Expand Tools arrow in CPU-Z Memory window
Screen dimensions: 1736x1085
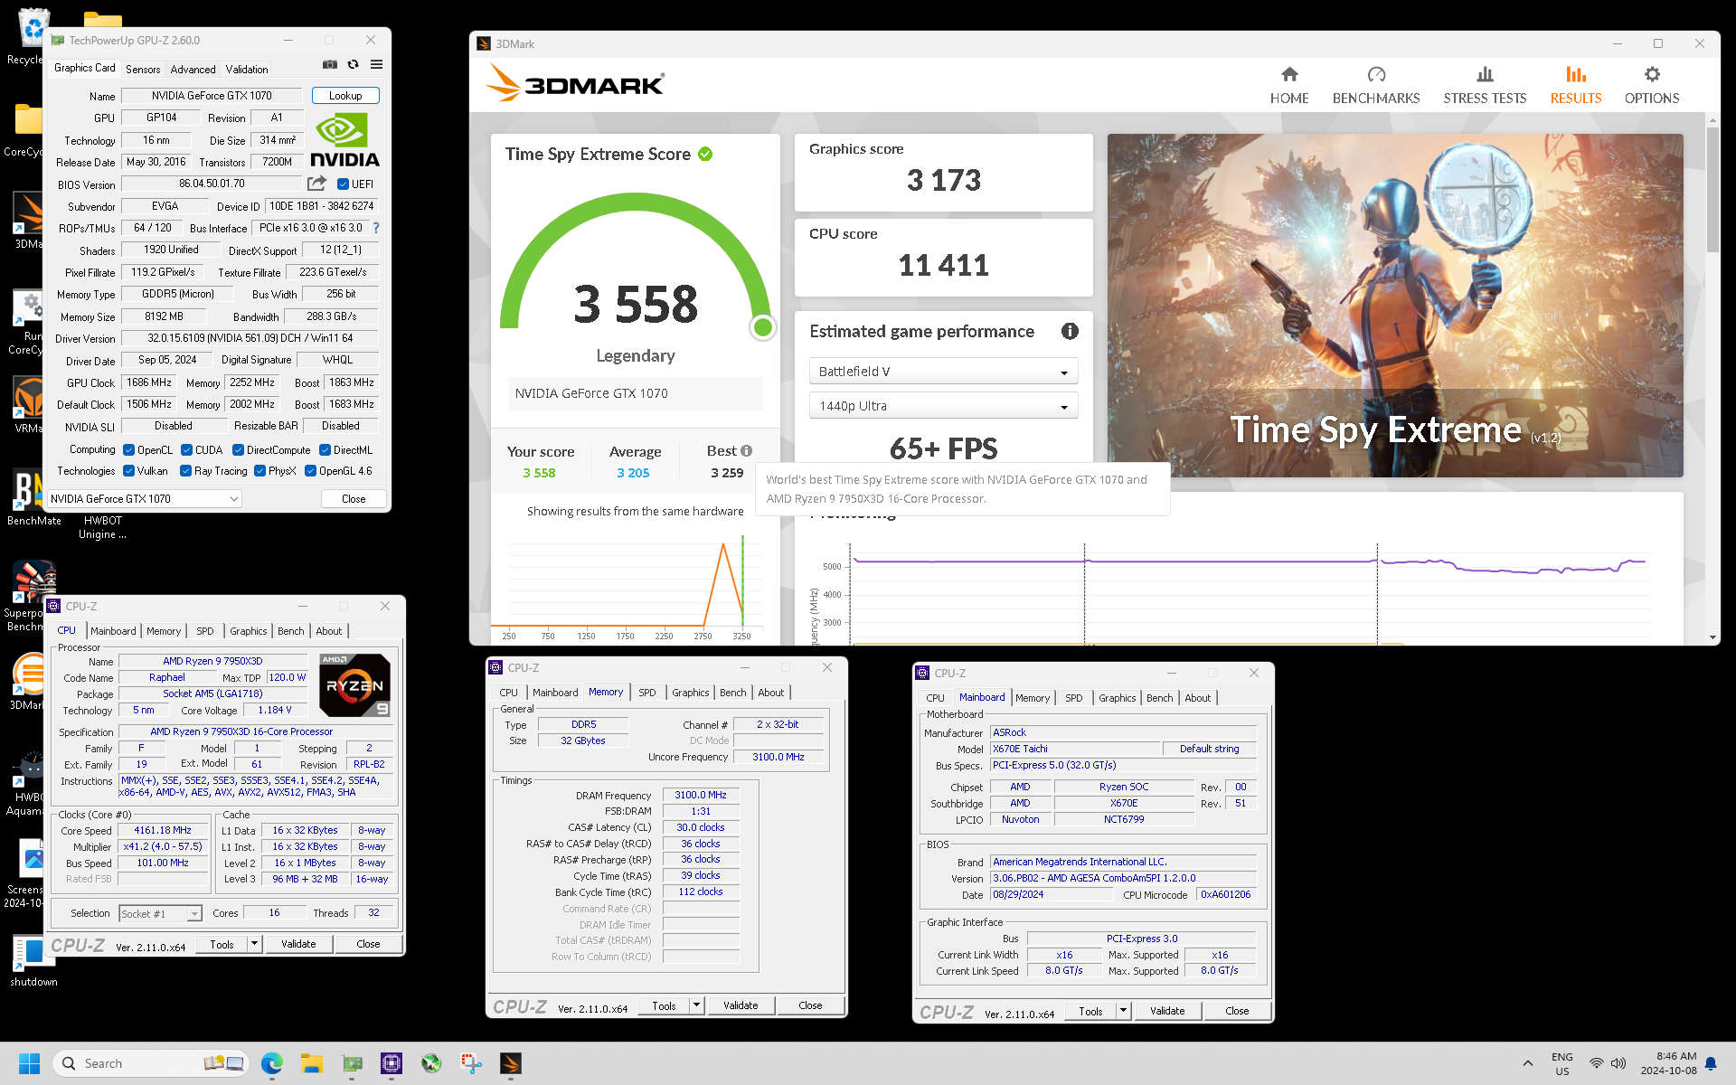click(x=696, y=1005)
